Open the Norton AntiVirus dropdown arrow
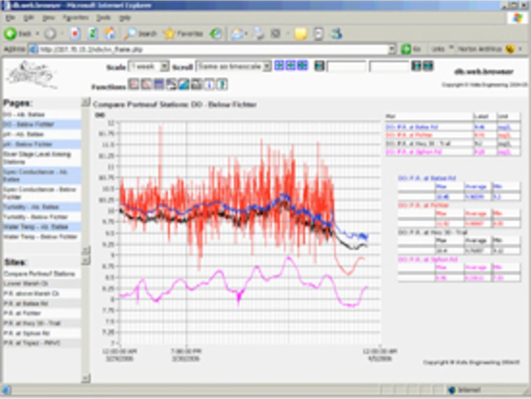This screenshot has height=399, width=531. pos(521,49)
